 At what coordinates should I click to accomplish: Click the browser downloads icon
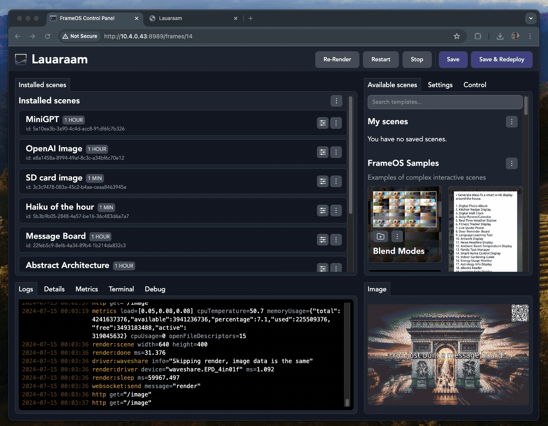[x=500, y=36]
